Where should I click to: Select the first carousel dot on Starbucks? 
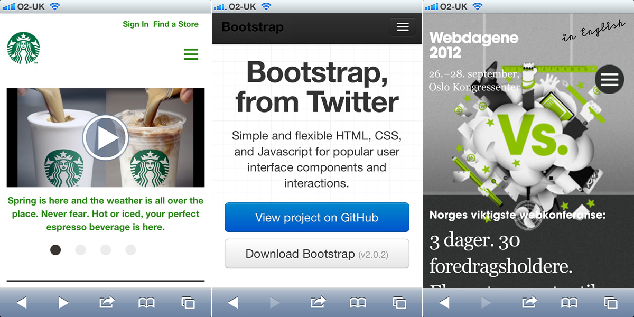pyautogui.click(x=55, y=250)
